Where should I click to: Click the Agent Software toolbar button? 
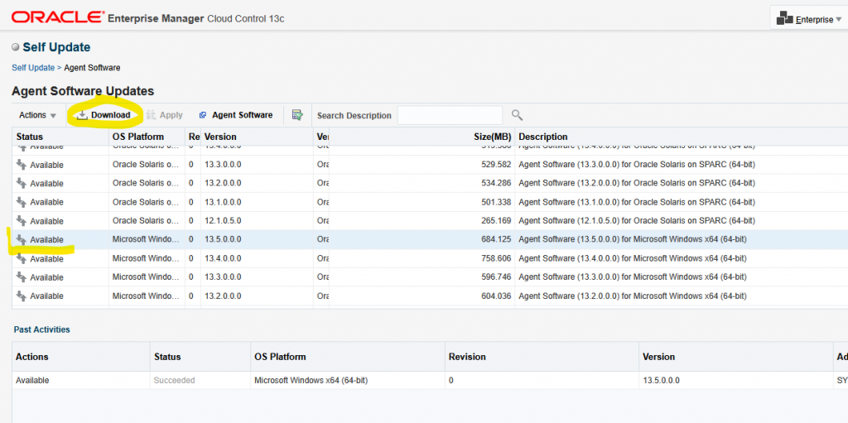(x=235, y=115)
